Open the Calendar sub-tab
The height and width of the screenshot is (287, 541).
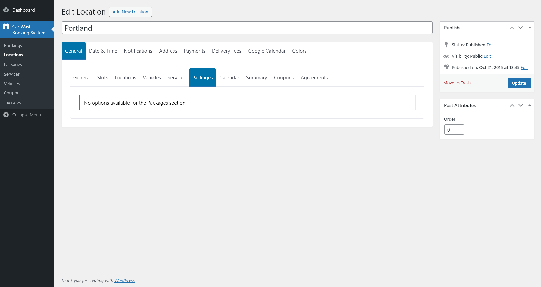229,78
